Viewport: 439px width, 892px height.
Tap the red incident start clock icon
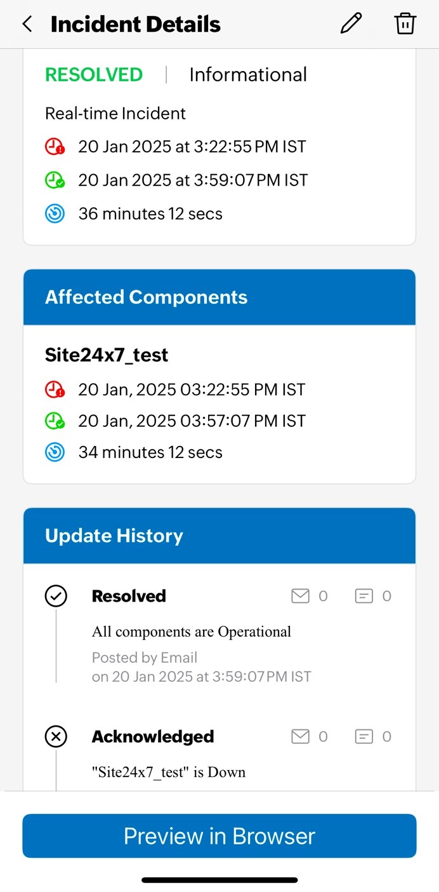(55, 147)
